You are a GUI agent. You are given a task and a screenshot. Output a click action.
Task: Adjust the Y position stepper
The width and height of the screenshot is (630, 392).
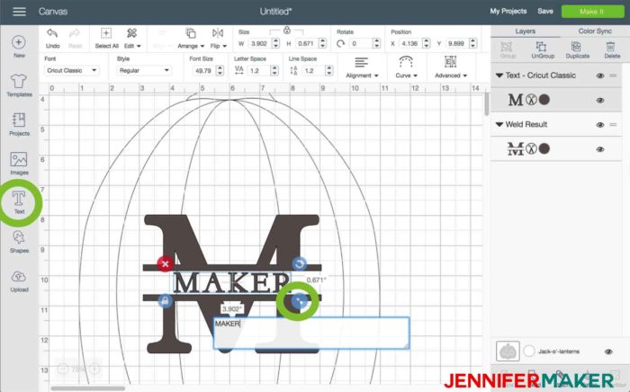tap(472, 43)
